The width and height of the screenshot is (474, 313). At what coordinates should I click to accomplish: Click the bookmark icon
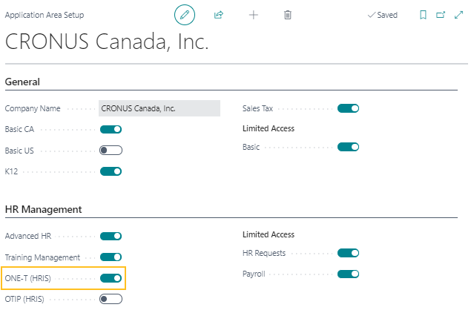[x=423, y=15]
